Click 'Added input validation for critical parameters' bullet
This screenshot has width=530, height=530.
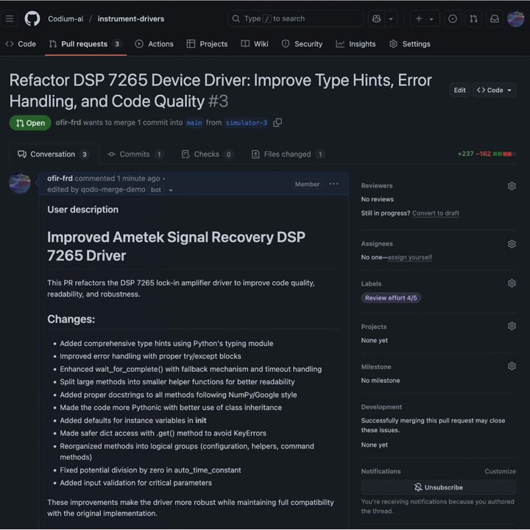coord(135,483)
